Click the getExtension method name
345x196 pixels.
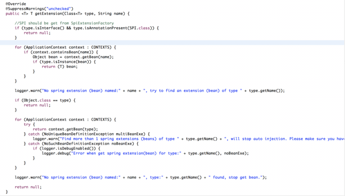[x=48, y=14]
